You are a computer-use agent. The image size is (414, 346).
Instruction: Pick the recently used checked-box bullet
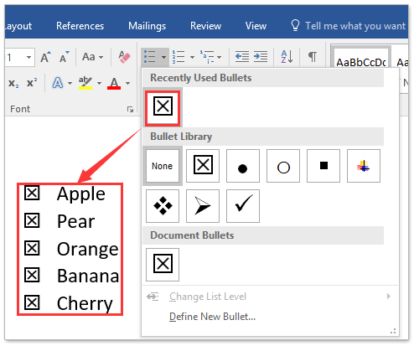click(163, 106)
